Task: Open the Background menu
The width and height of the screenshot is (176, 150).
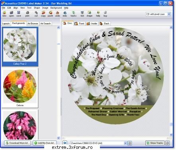Action: click(56, 8)
